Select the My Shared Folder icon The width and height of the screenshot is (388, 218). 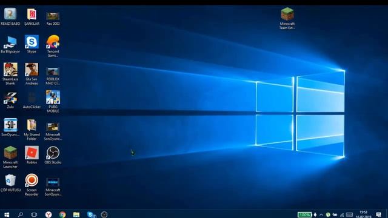32,130
